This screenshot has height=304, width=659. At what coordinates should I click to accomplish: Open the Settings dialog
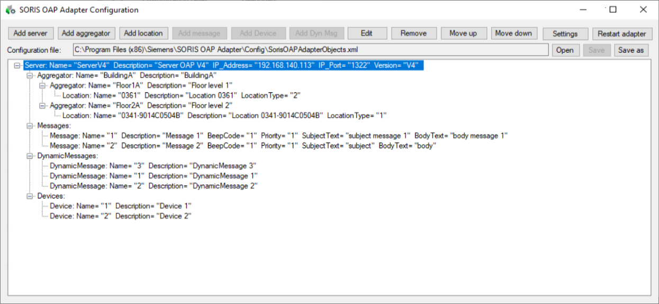(x=565, y=33)
